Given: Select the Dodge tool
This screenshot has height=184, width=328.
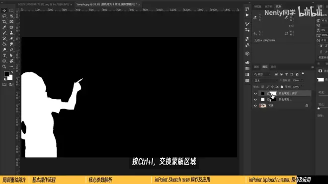Looking at the screenshot, I should (x=4, y=50).
